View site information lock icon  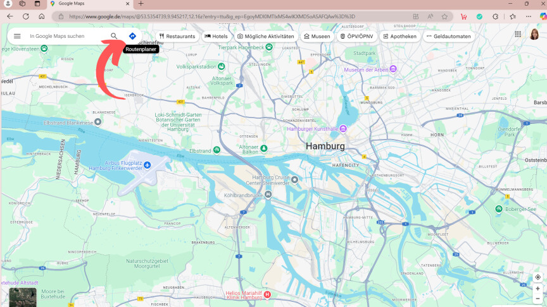point(61,16)
